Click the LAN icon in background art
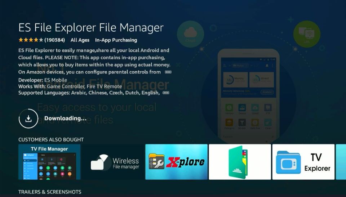 point(307,34)
